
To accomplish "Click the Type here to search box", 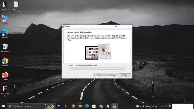I will coord(31,106).
